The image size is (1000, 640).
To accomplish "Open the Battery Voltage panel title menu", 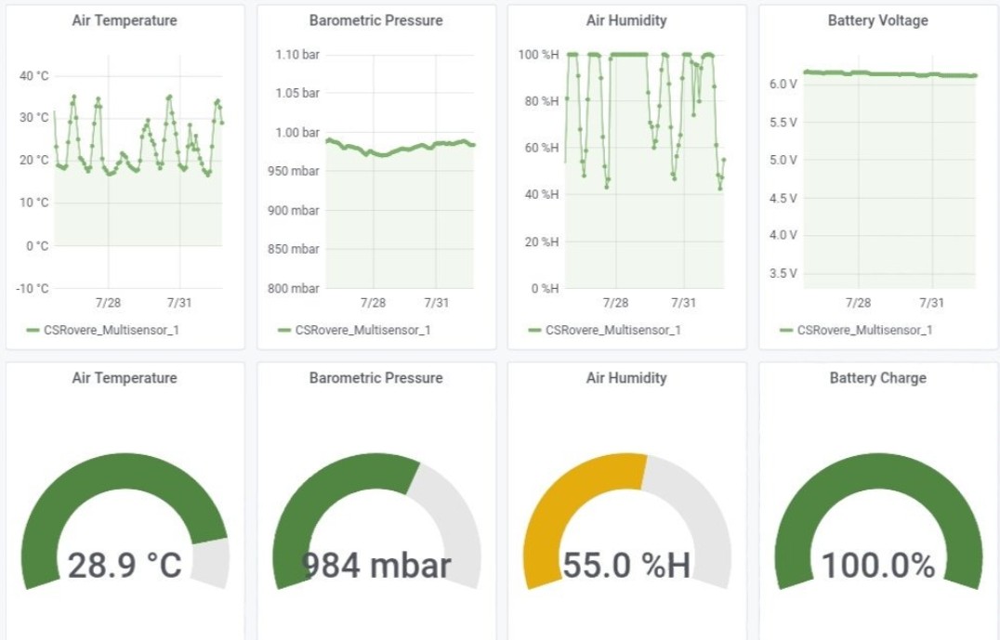I will coord(877,20).
